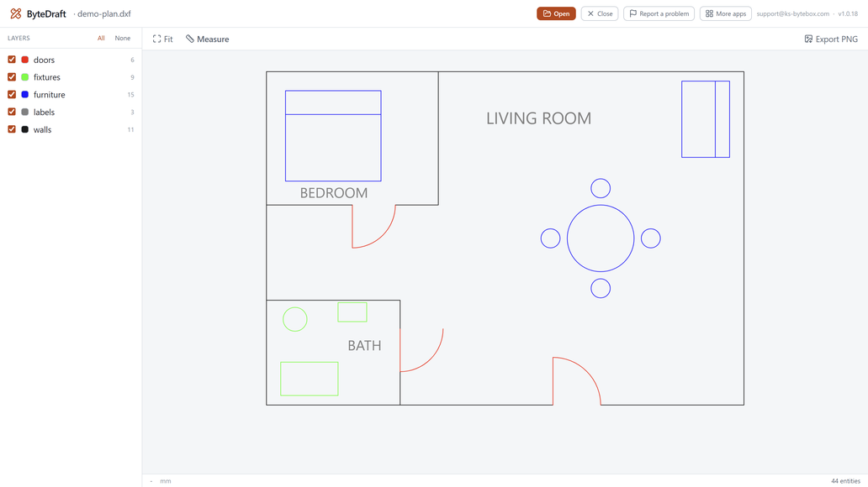
Task: Fit drawing to view
Action: (163, 39)
